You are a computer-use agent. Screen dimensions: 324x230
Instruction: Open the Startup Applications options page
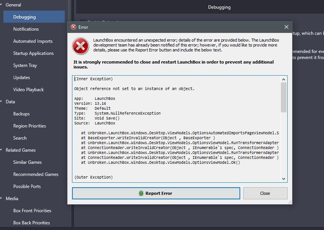[x=33, y=53]
